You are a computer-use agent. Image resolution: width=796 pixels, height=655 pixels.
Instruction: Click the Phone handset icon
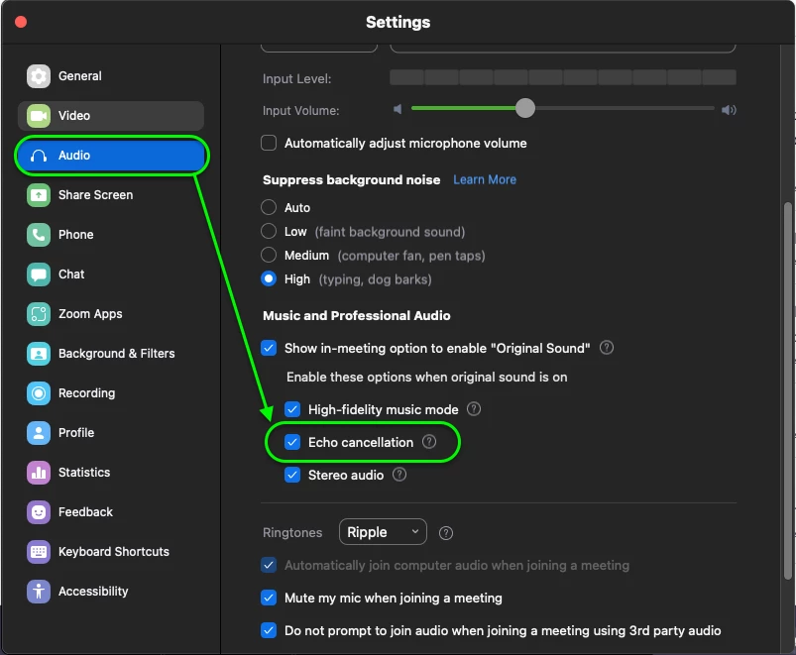coord(39,235)
